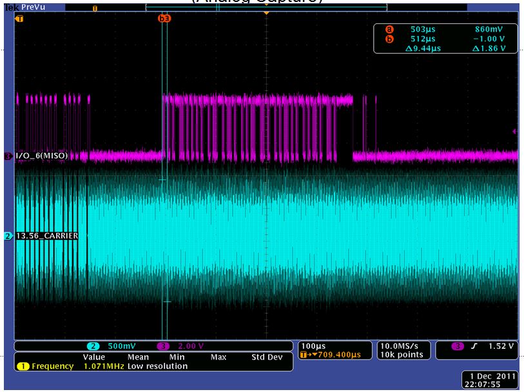Click the Mean column header

(138, 357)
